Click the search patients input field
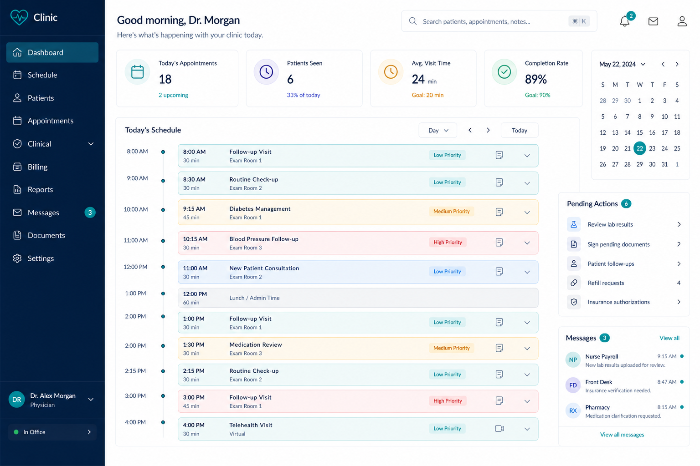 point(499,21)
